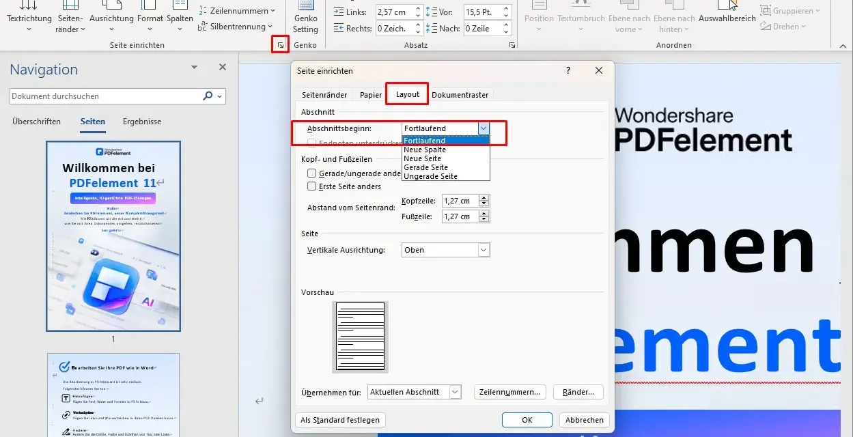Select the second page thumbnail
Viewport: 853px width, 437px height.
point(113,395)
